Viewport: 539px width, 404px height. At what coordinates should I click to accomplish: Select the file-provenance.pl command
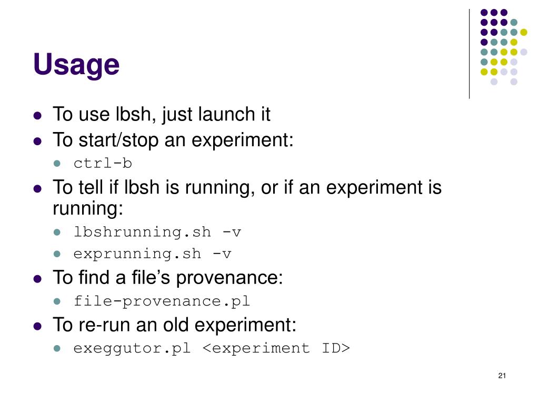point(162,301)
